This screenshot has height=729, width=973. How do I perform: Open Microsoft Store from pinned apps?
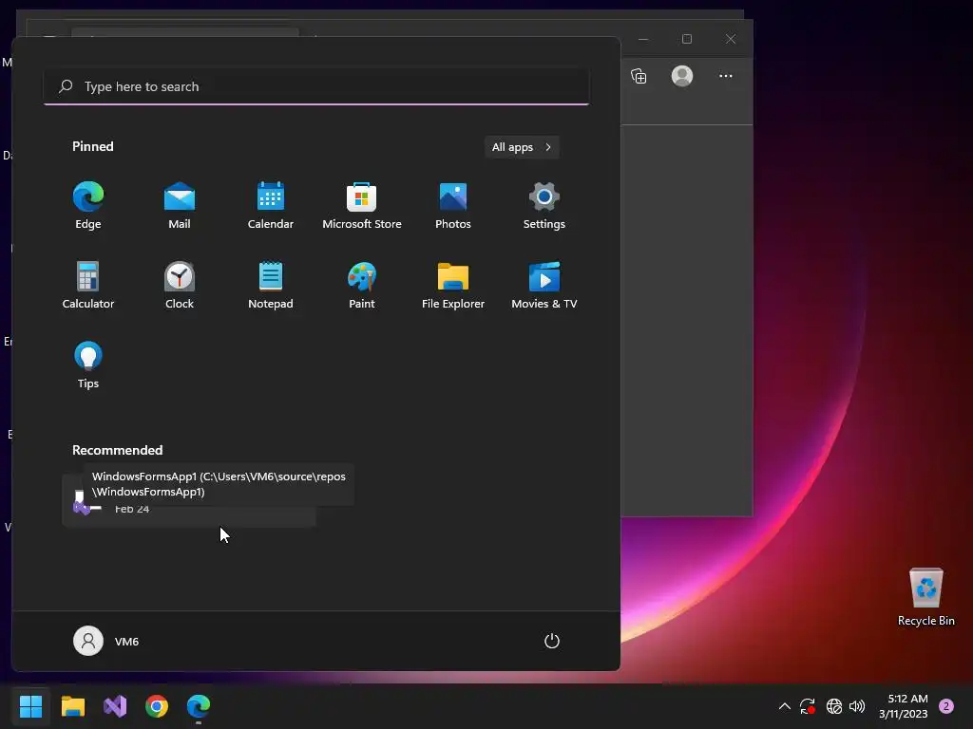pos(362,206)
